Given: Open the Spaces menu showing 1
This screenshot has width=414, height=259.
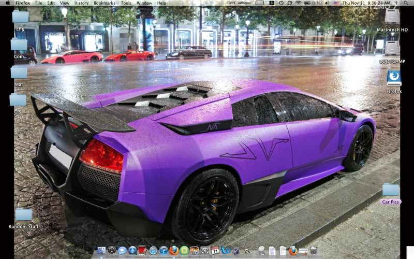Looking at the screenshot, I should pyautogui.click(x=272, y=3).
